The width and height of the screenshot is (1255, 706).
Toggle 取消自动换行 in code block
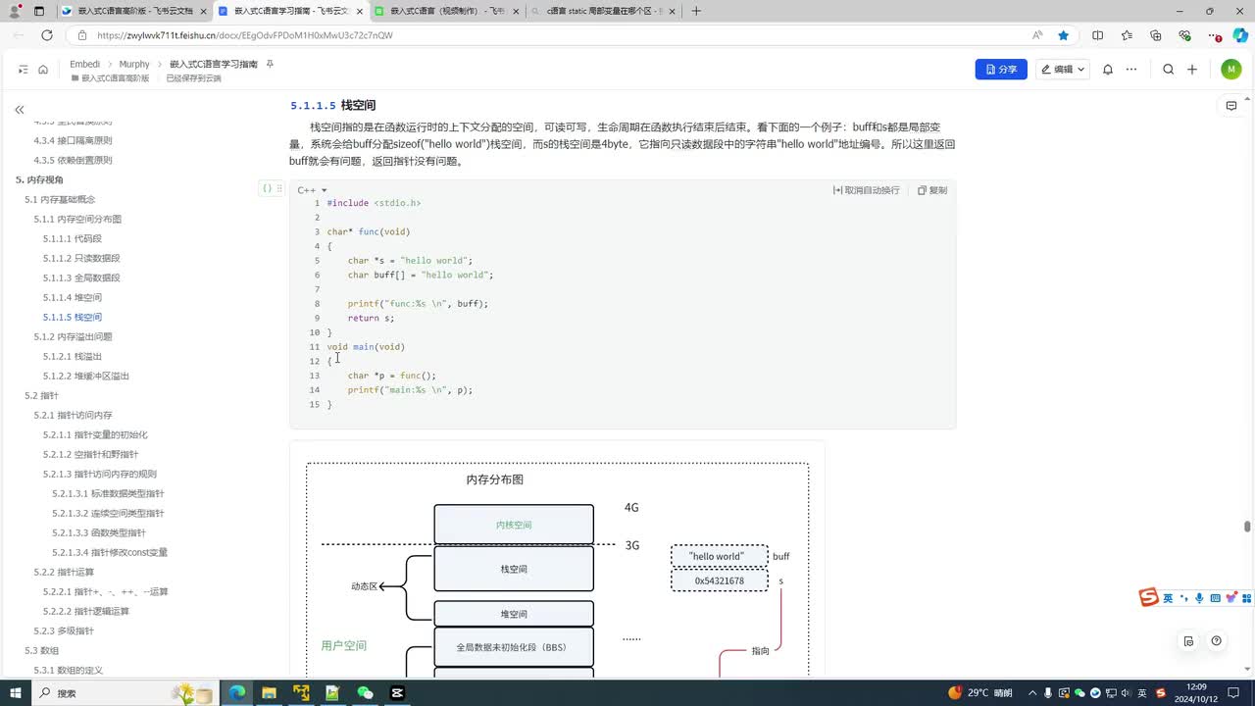click(866, 190)
